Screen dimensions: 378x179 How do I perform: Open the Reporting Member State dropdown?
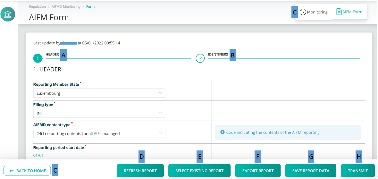coord(99,93)
